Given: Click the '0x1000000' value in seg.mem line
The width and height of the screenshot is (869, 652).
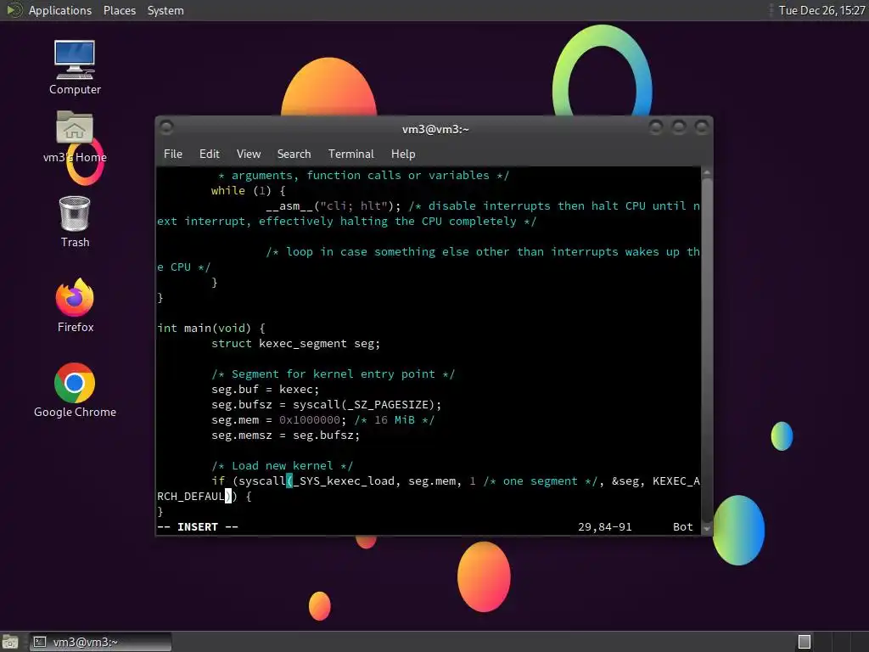Looking at the screenshot, I should [x=309, y=420].
